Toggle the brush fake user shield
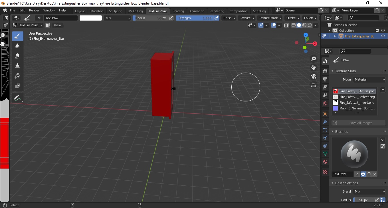The height and width of the screenshot is (208, 388). 363,174
